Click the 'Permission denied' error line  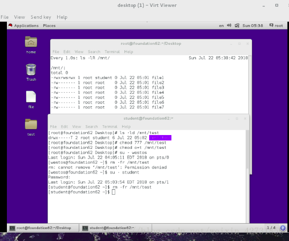(107, 168)
